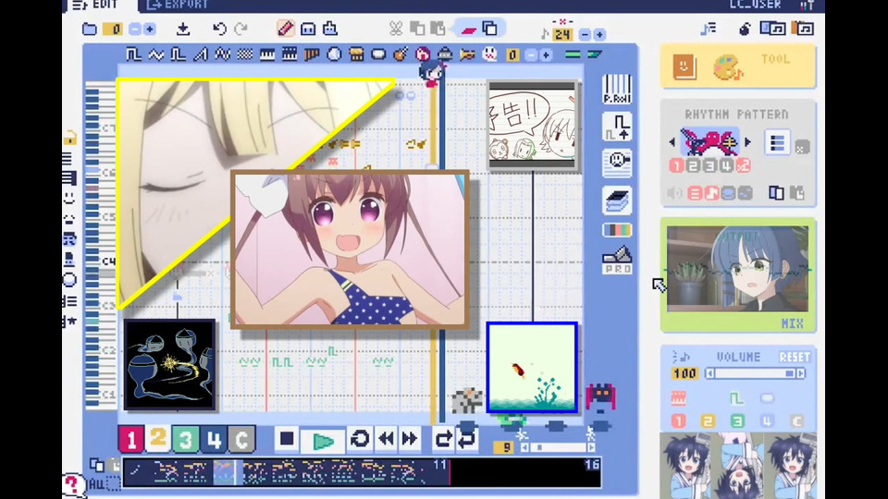Open the PRO mode icon
Image resolution: width=888 pixels, height=499 pixels.
pyautogui.click(x=617, y=261)
